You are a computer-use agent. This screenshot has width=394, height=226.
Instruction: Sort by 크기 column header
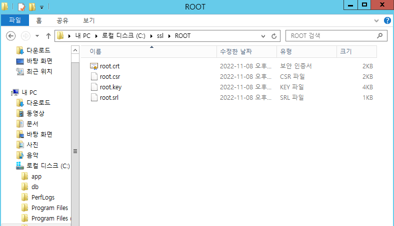pyautogui.click(x=357, y=51)
